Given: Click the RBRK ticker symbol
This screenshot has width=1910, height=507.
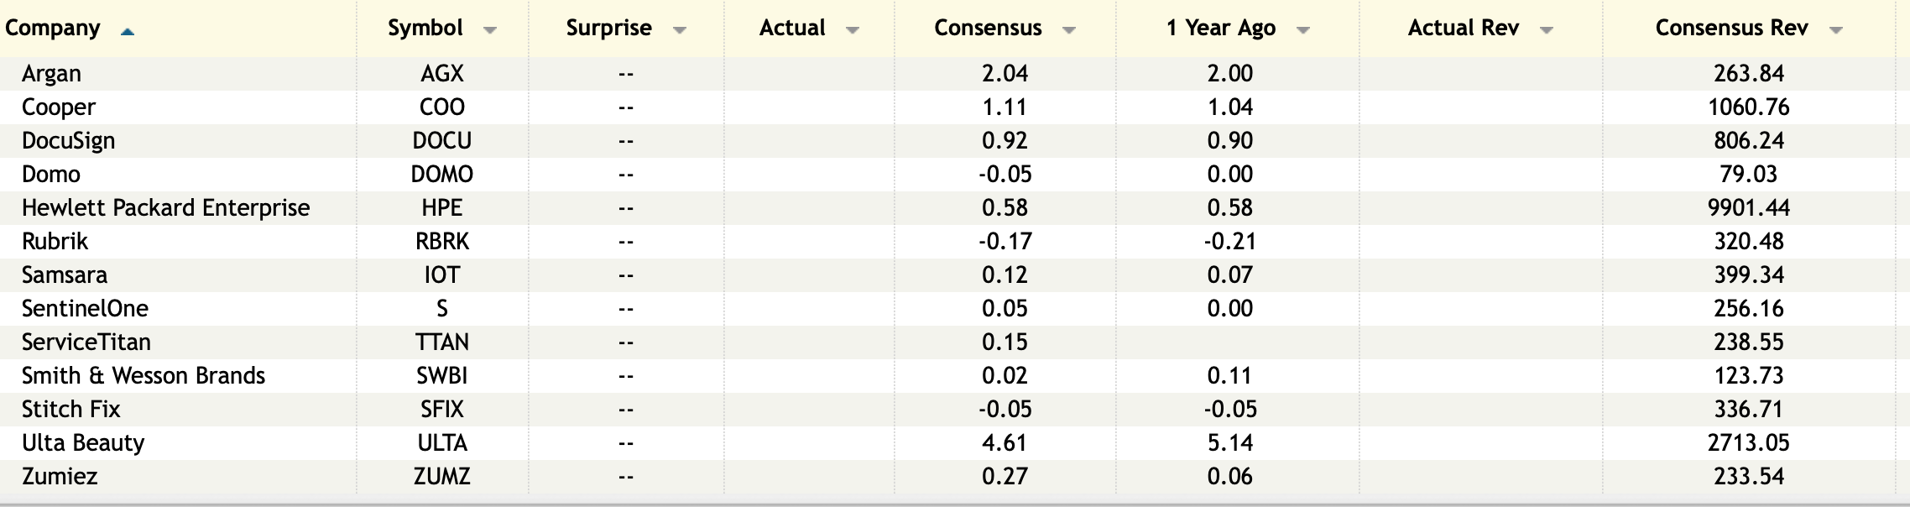Looking at the screenshot, I should point(442,242).
